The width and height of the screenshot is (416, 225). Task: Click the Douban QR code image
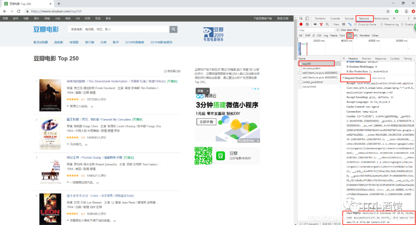[x=203, y=156]
